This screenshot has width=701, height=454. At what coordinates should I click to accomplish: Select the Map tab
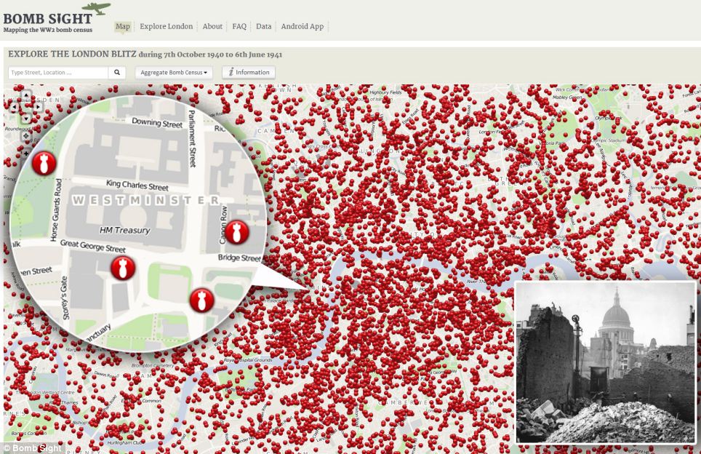[122, 26]
